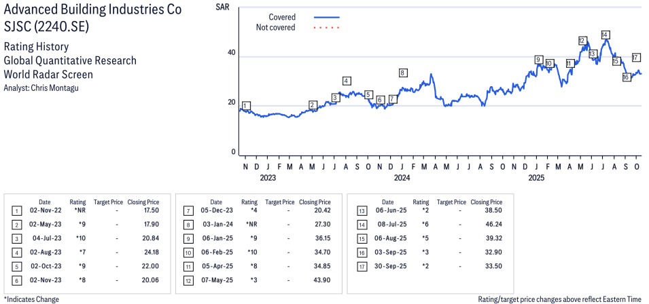The height and width of the screenshot is (304, 649).
Task: Click the red dotted Not covered legend line
Action: (326, 28)
